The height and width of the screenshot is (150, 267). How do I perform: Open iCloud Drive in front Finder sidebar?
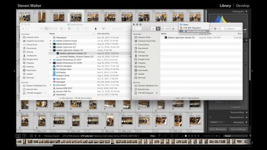pos(144,45)
